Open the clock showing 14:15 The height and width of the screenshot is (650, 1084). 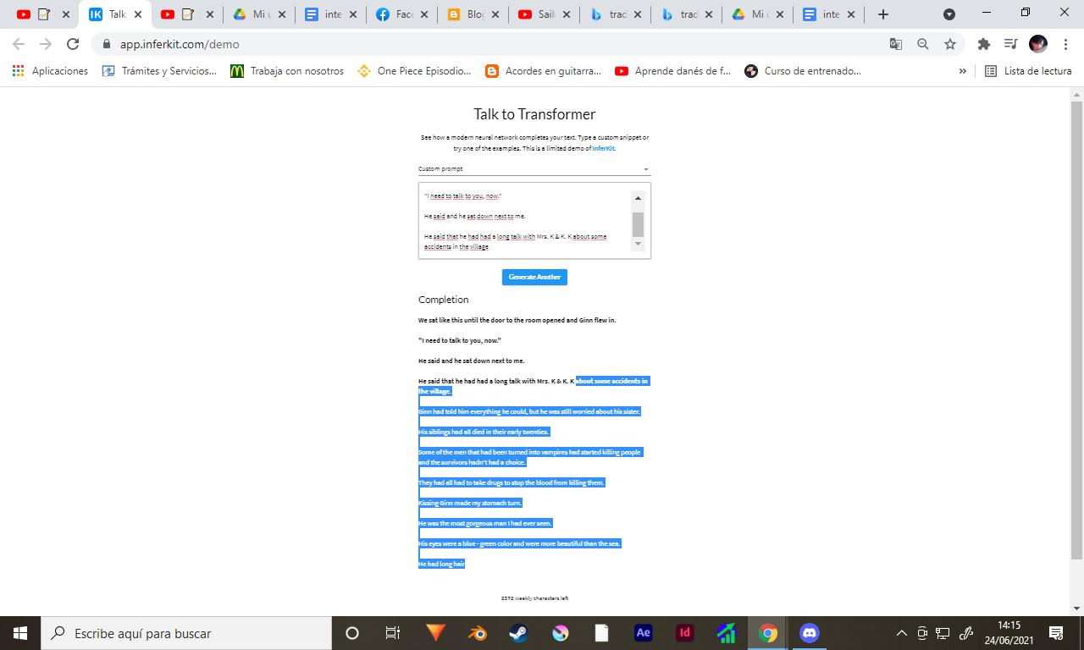point(1009,633)
